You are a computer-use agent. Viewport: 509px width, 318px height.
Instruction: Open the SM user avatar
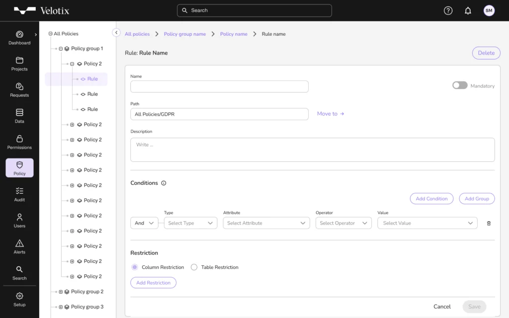[489, 10]
